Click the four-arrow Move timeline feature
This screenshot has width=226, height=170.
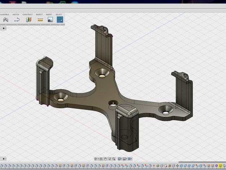coord(177,166)
